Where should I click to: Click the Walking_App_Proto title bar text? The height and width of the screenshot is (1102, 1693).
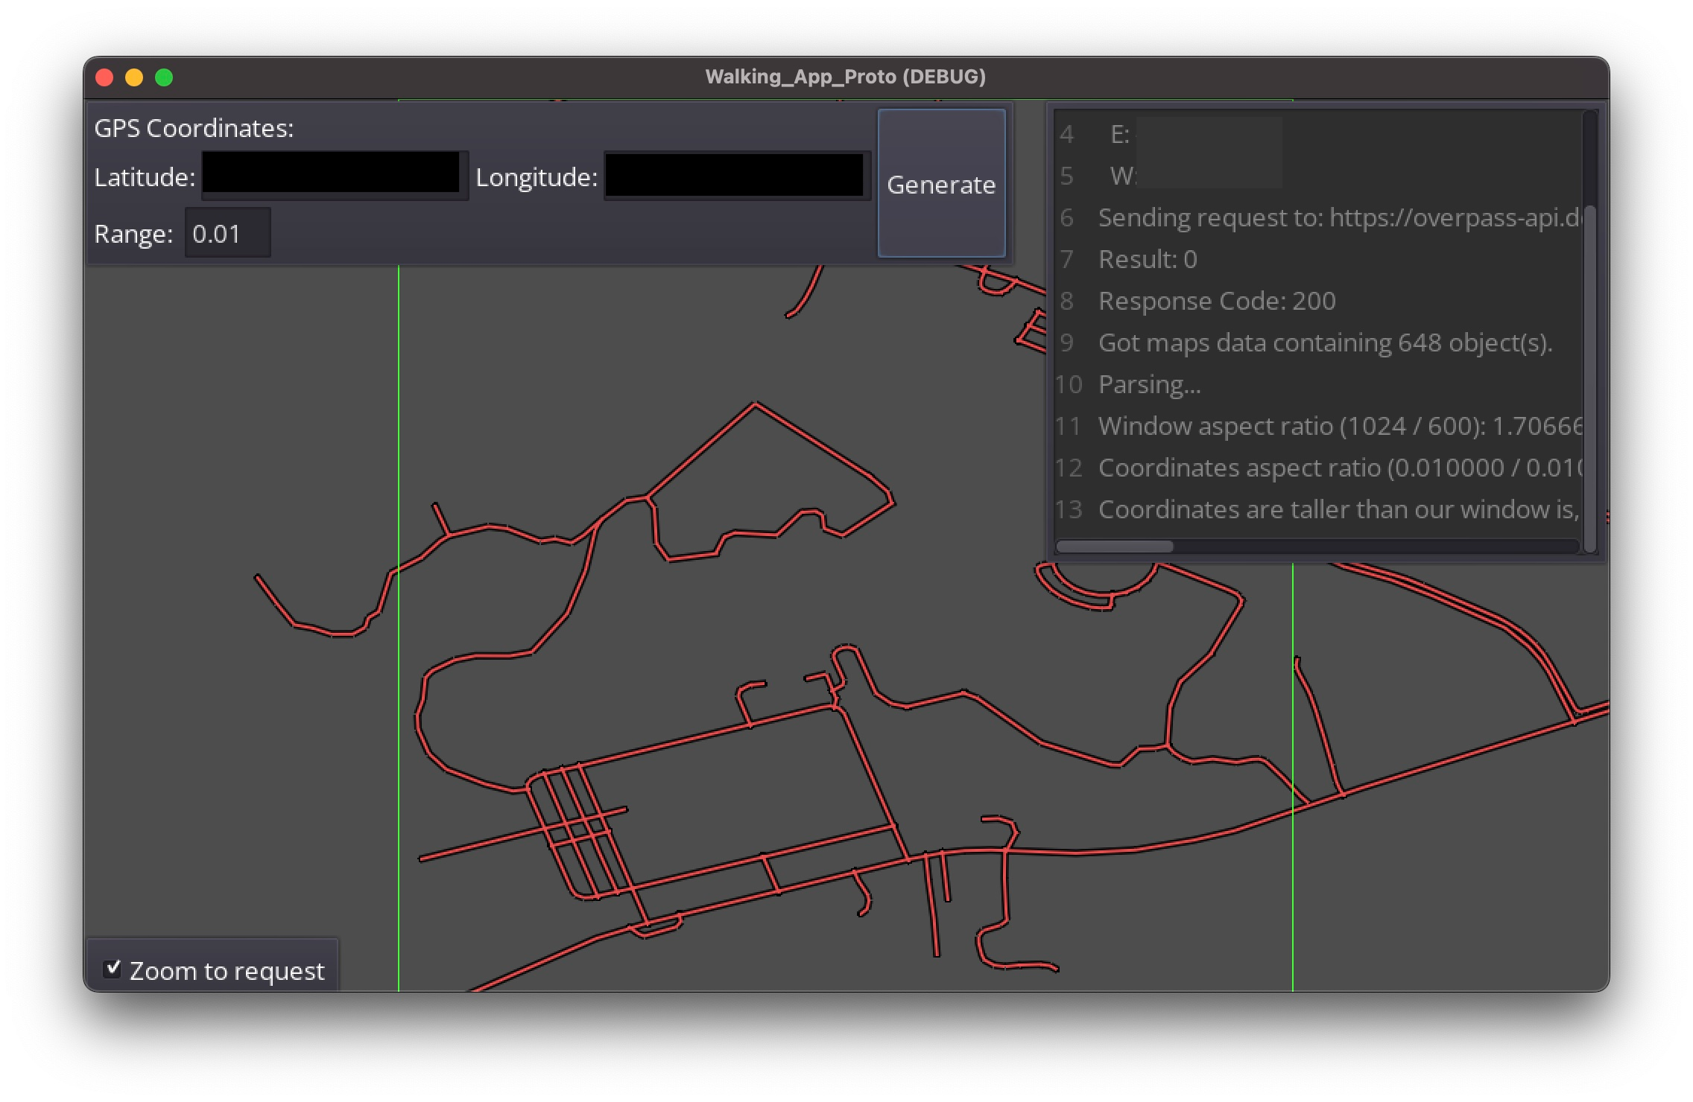pos(845,77)
